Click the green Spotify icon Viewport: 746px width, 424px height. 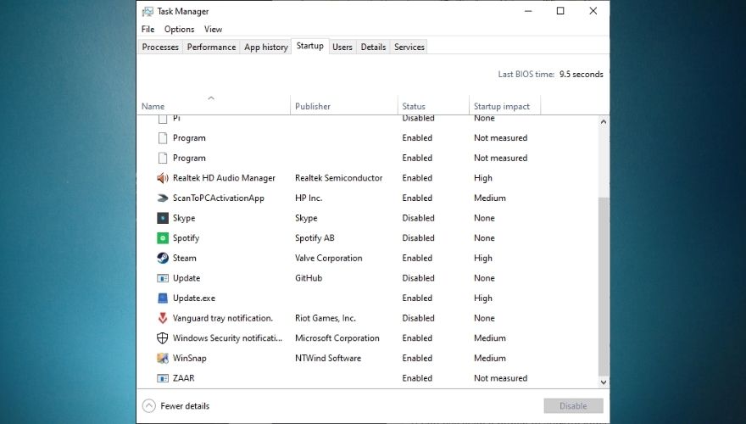click(162, 238)
